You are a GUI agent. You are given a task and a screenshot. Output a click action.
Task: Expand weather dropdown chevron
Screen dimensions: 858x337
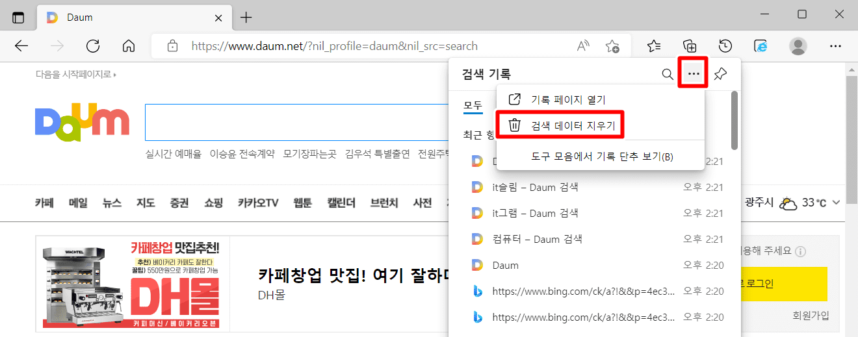[836, 203]
